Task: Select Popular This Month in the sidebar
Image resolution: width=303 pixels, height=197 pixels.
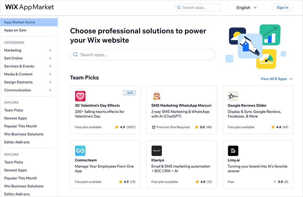Action: 20,126
